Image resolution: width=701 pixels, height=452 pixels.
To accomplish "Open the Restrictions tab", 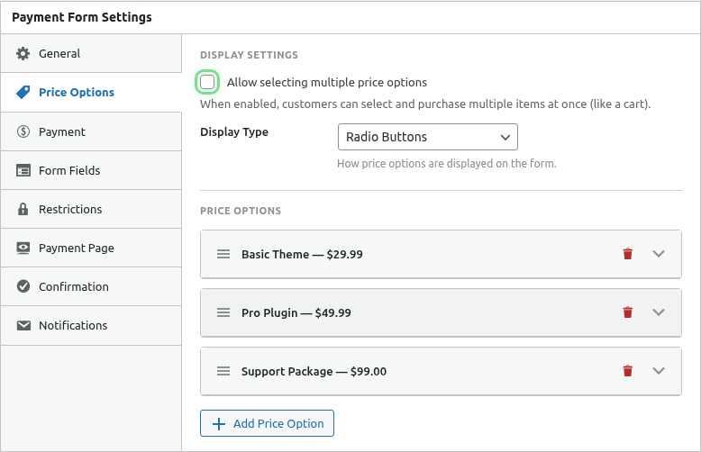I will (91, 210).
